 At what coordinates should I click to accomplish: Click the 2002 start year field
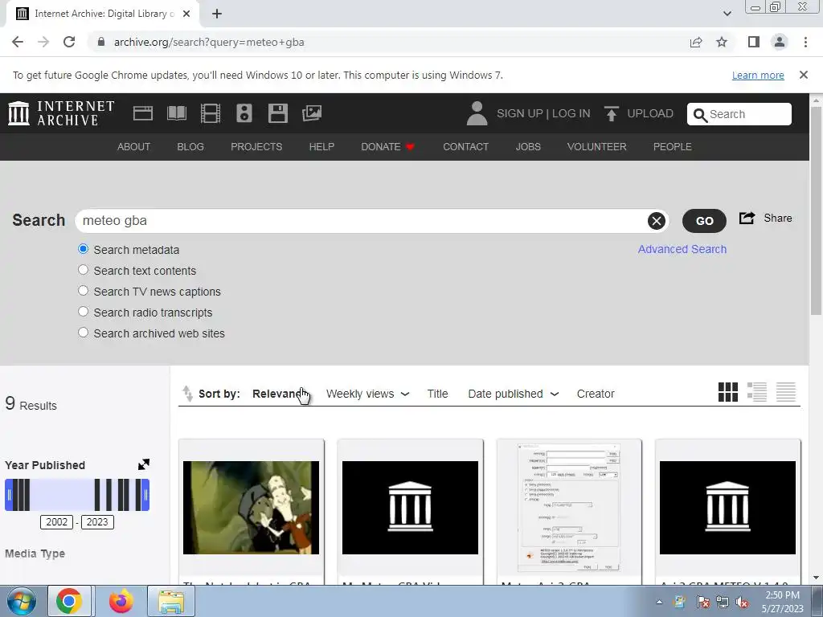57,522
